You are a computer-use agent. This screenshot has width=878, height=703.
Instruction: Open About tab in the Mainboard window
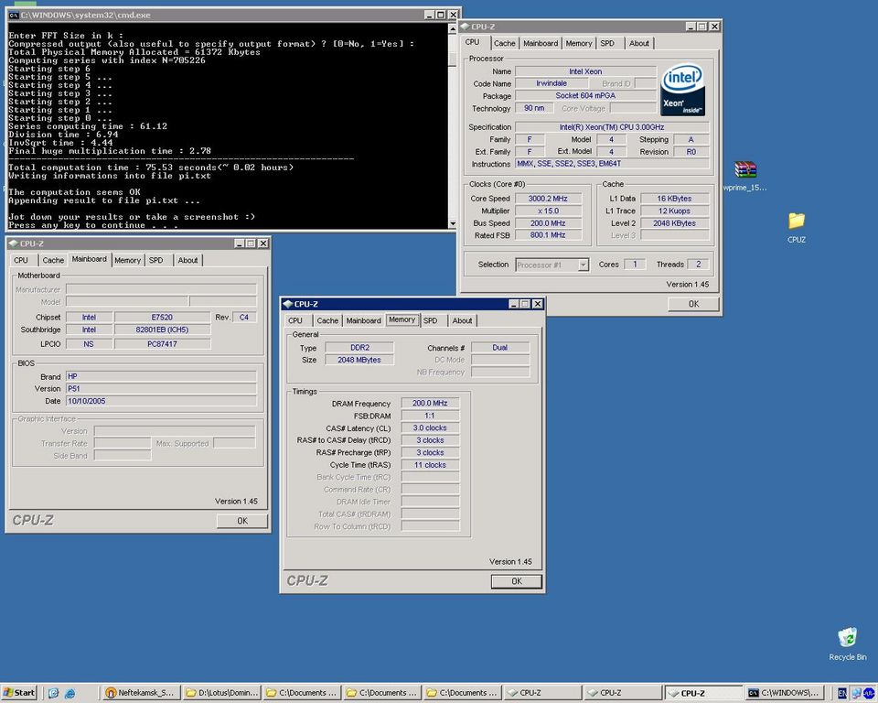pos(187,260)
